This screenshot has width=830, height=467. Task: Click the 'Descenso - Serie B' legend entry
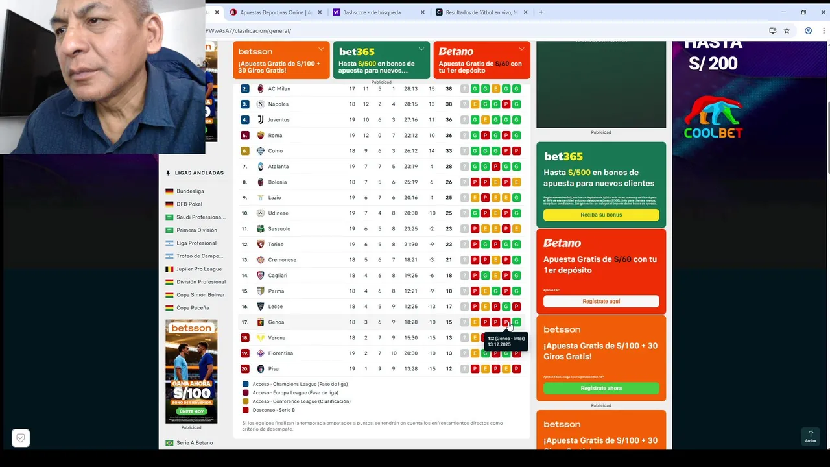[x=274, y=410]
